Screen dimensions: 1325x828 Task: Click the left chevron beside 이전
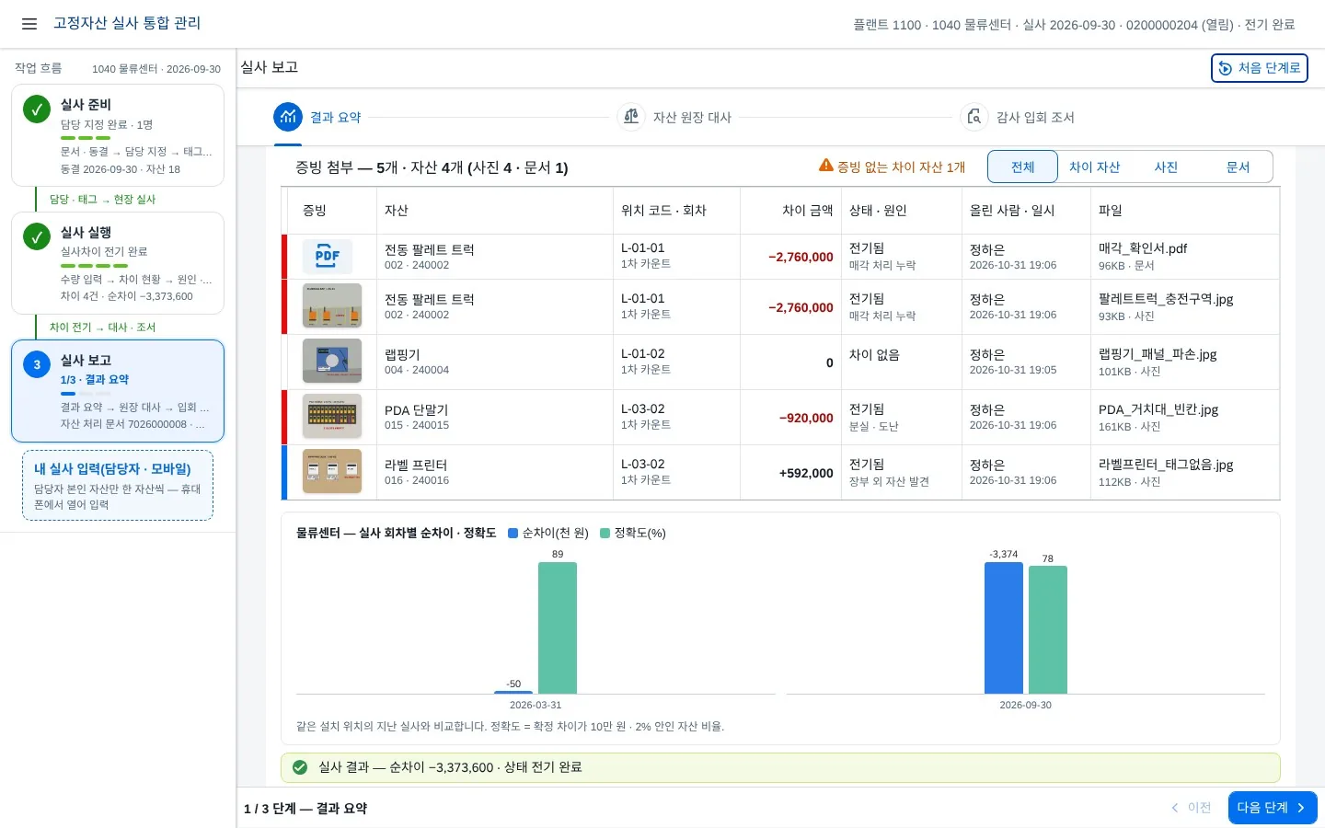1175,808
